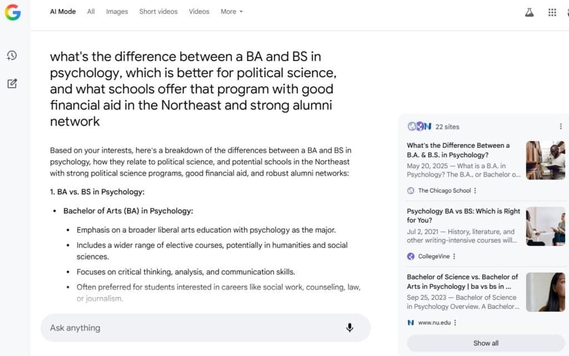Activate voice input via the microphone icon
Image resolution: width=569 pixels, height=356 pixels.
coord(350,328)
